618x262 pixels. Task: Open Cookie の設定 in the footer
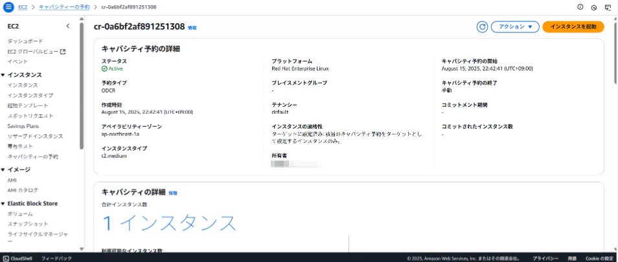pyautogui.click(x=599, y=259)
